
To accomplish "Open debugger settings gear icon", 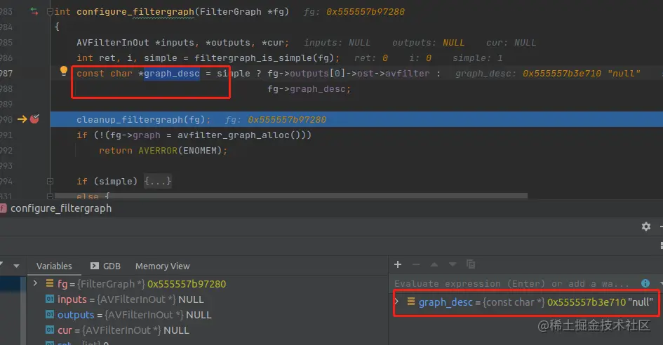I will coord(646,226).
